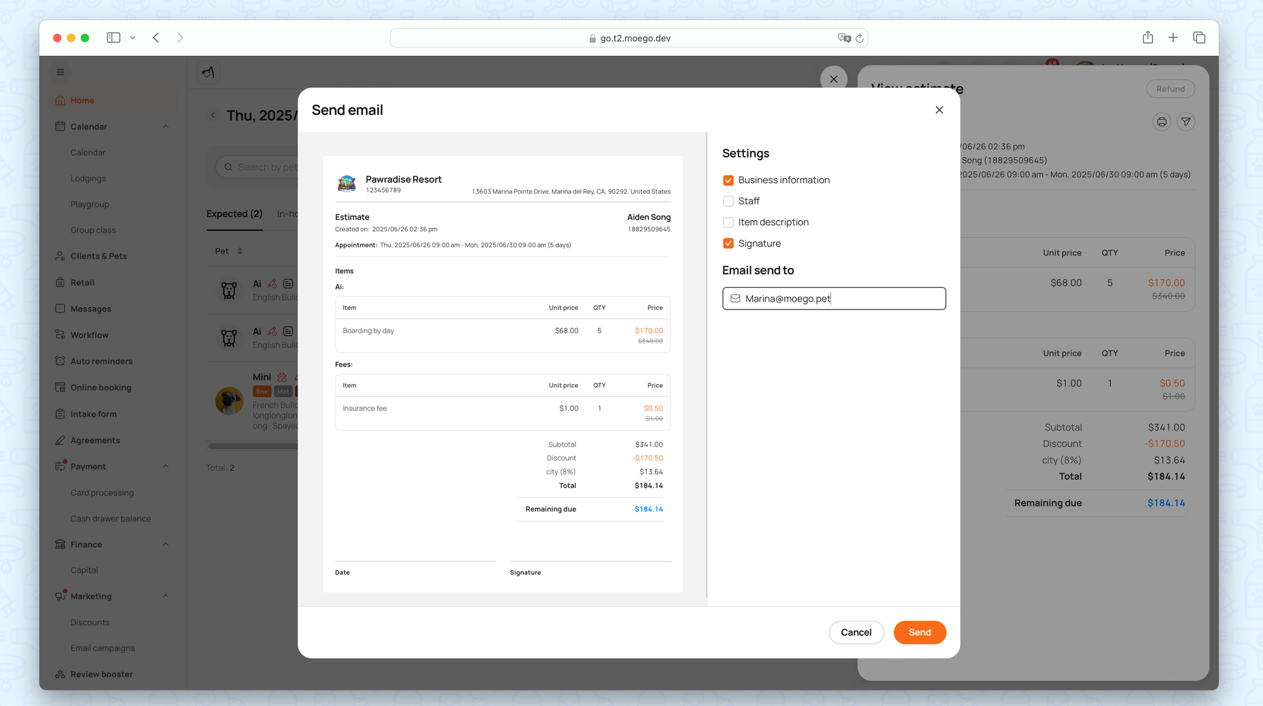The width and height of the screenshot is (1263, 706).
Task: Reload the page with refresh icon
Action: (x=859, y=39)
